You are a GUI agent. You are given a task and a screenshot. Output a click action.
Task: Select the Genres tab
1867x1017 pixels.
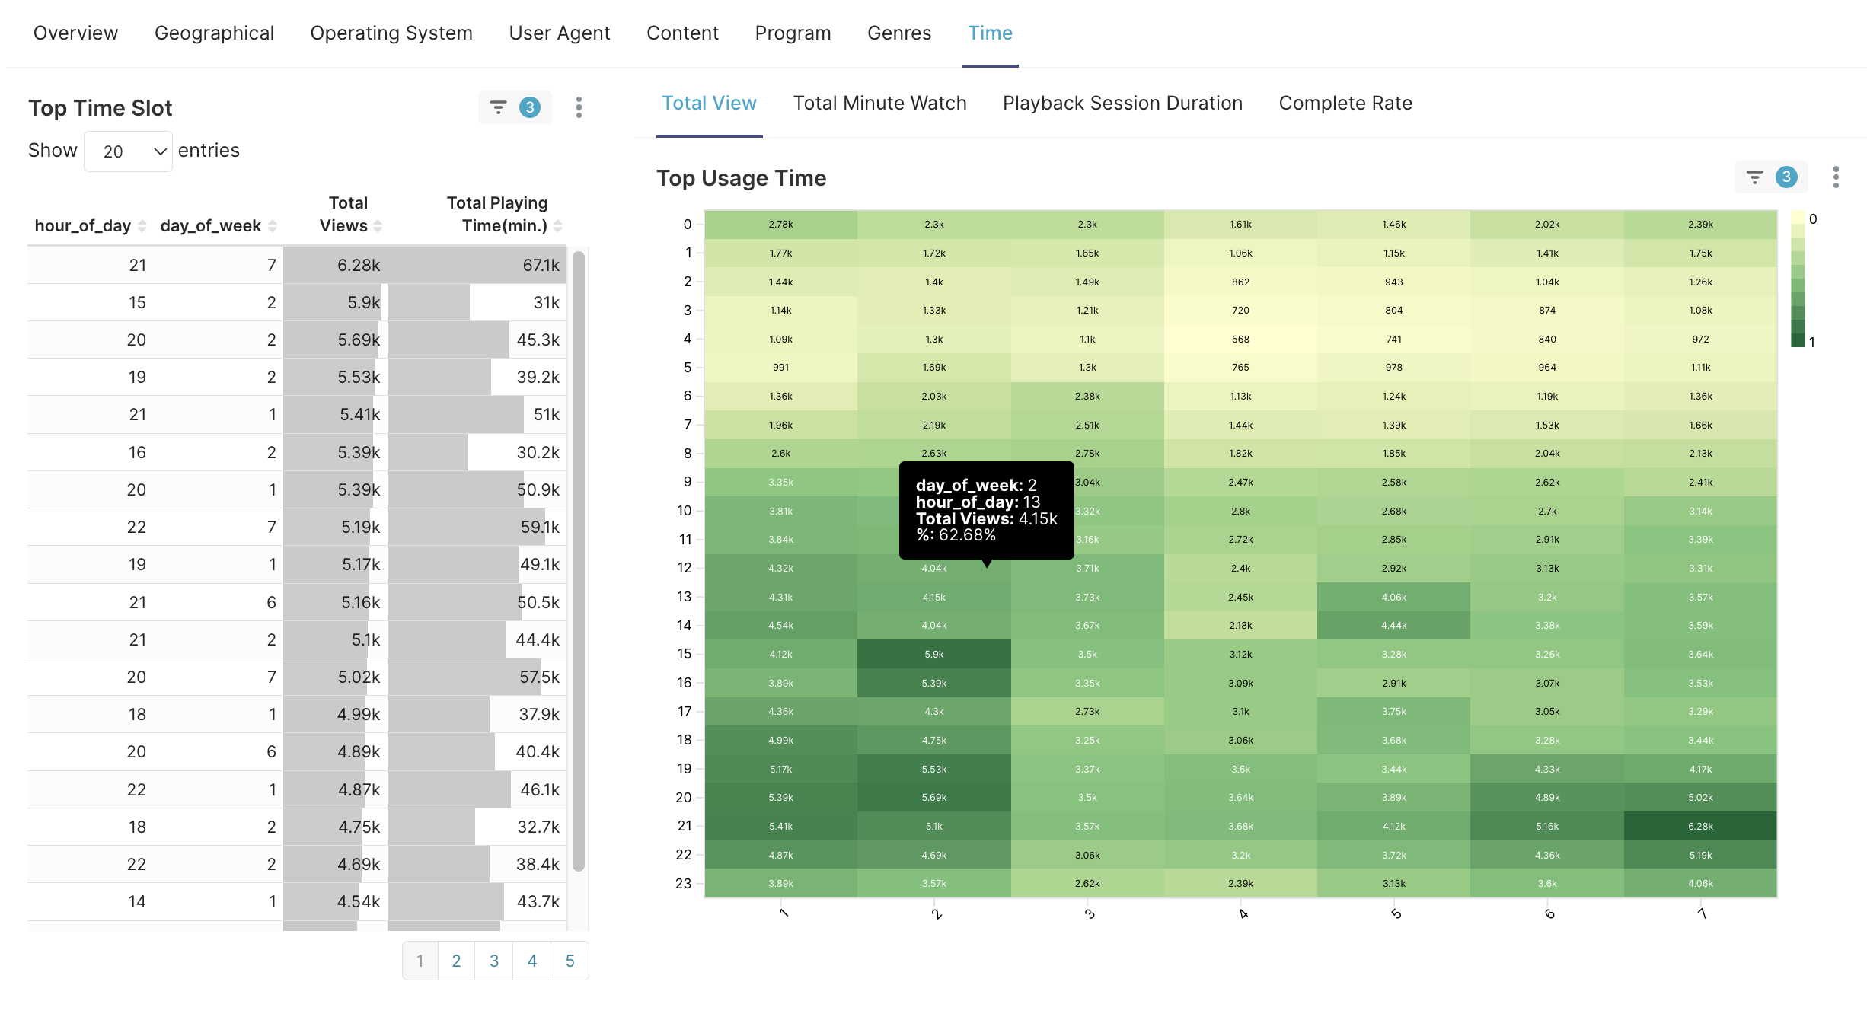pyautogui.click(x=899, y=33)
